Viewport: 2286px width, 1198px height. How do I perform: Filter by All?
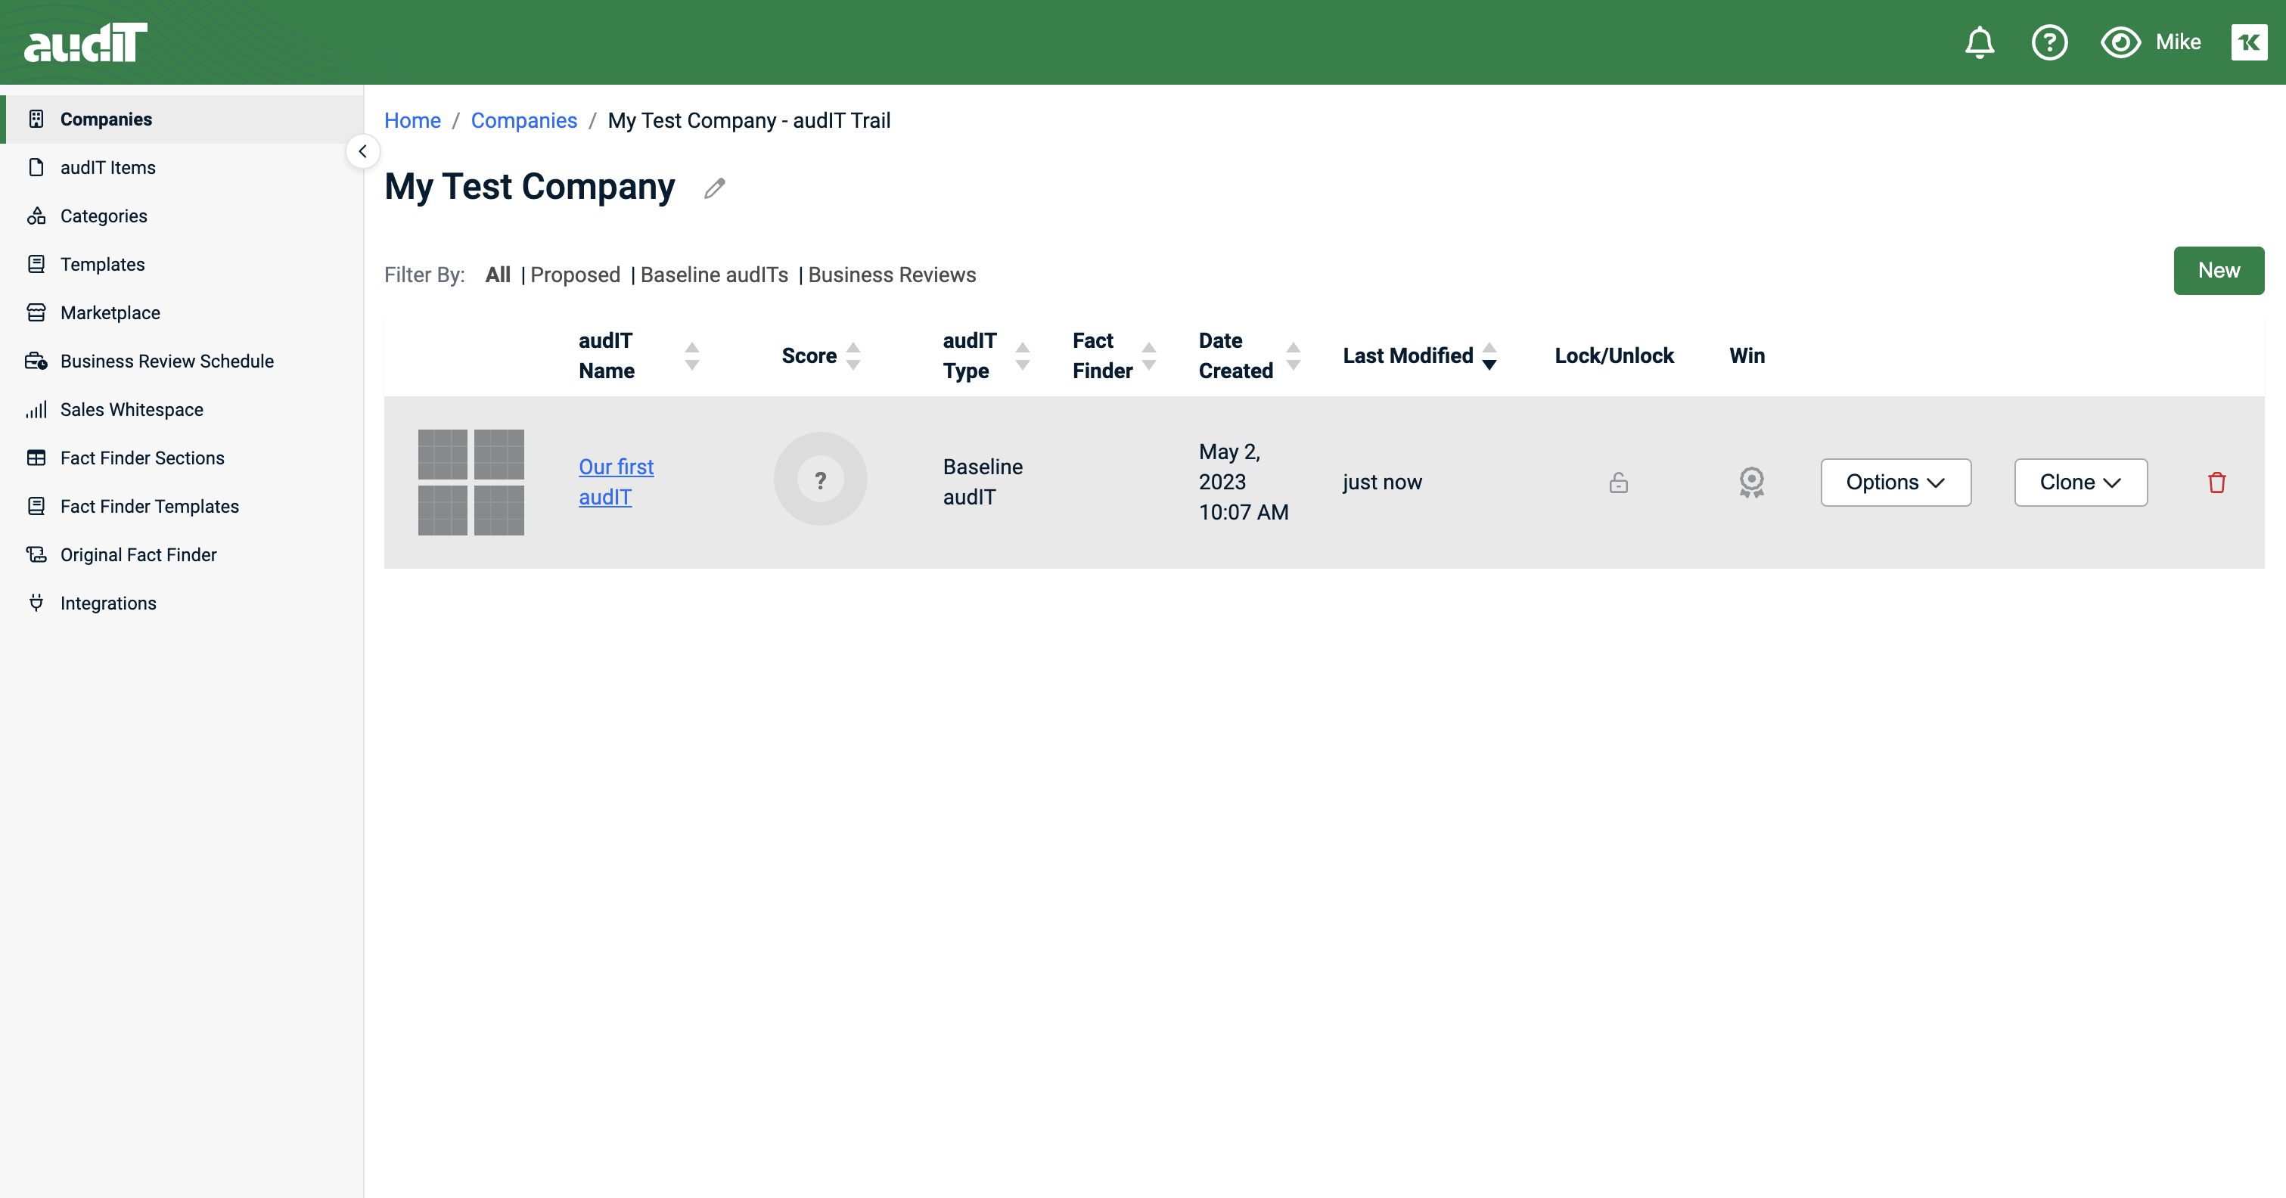(498, 275)
